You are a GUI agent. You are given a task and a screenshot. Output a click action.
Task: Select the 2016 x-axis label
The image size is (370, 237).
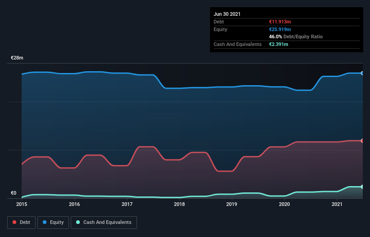tap(74, 204)
